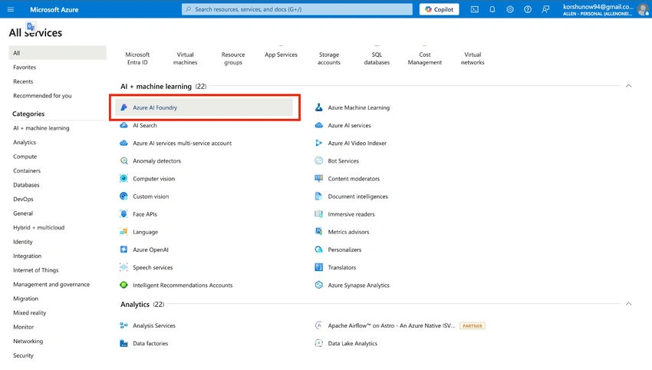This screenshot has height=370, width=652.
Task: Open the Azure AI services link
Action: (349, 125)
